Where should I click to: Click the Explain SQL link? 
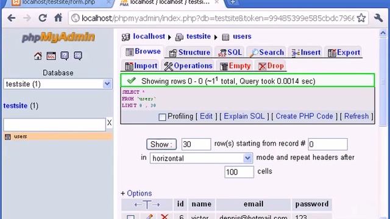tap(244, 116)
